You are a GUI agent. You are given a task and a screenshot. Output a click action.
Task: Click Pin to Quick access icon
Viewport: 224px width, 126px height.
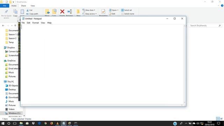[6, 12]
